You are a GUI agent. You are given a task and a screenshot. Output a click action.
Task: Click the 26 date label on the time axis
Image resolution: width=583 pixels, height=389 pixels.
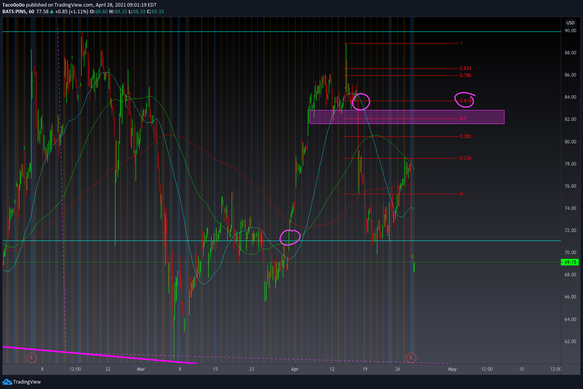pyautogui.click(x=398, y=369)
